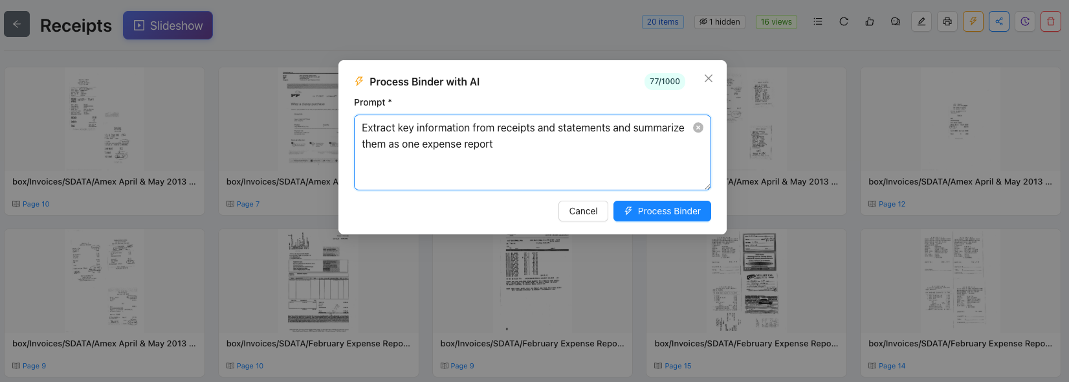Like the binder with thumbs up
The width and height of the screenshot is (1069, 382).
pos(869,21)
